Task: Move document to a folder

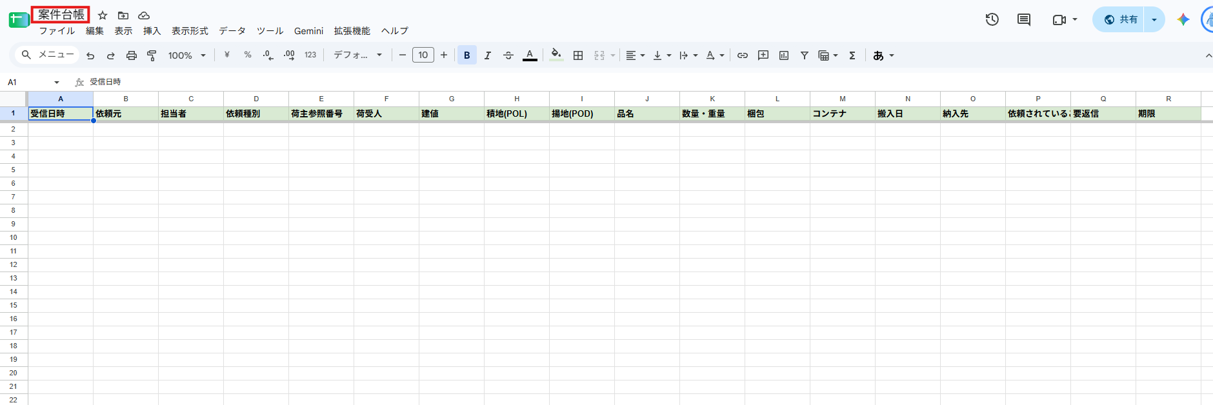Action: 123,15
